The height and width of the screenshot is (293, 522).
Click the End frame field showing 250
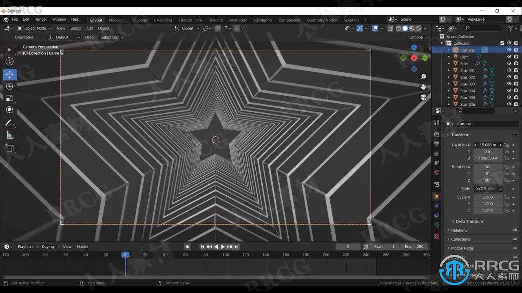415,247
